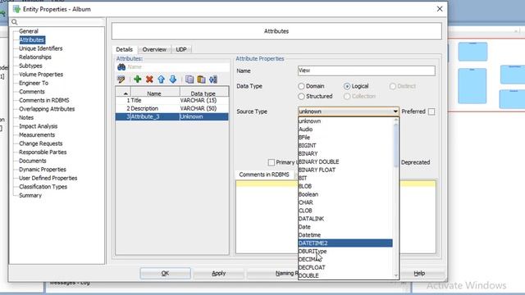Click the attribute Name input field
The width and height of the screenshot is (525, 295).
(x=367, y=70)
